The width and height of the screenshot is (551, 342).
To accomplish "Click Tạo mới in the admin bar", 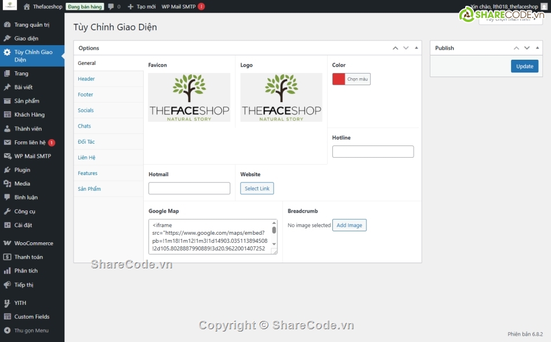I will (142, 6).
